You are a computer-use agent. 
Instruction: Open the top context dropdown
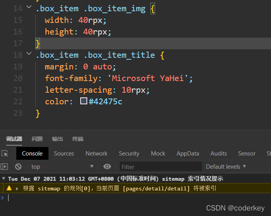(x=62, y=166)
